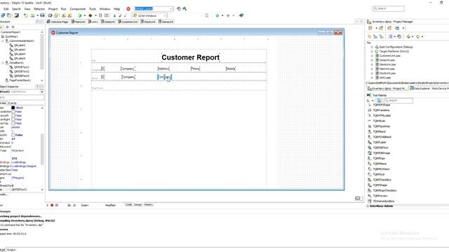Switch to the Code view tab
This screenshot has width=449, height=252.
pos(128,205)
